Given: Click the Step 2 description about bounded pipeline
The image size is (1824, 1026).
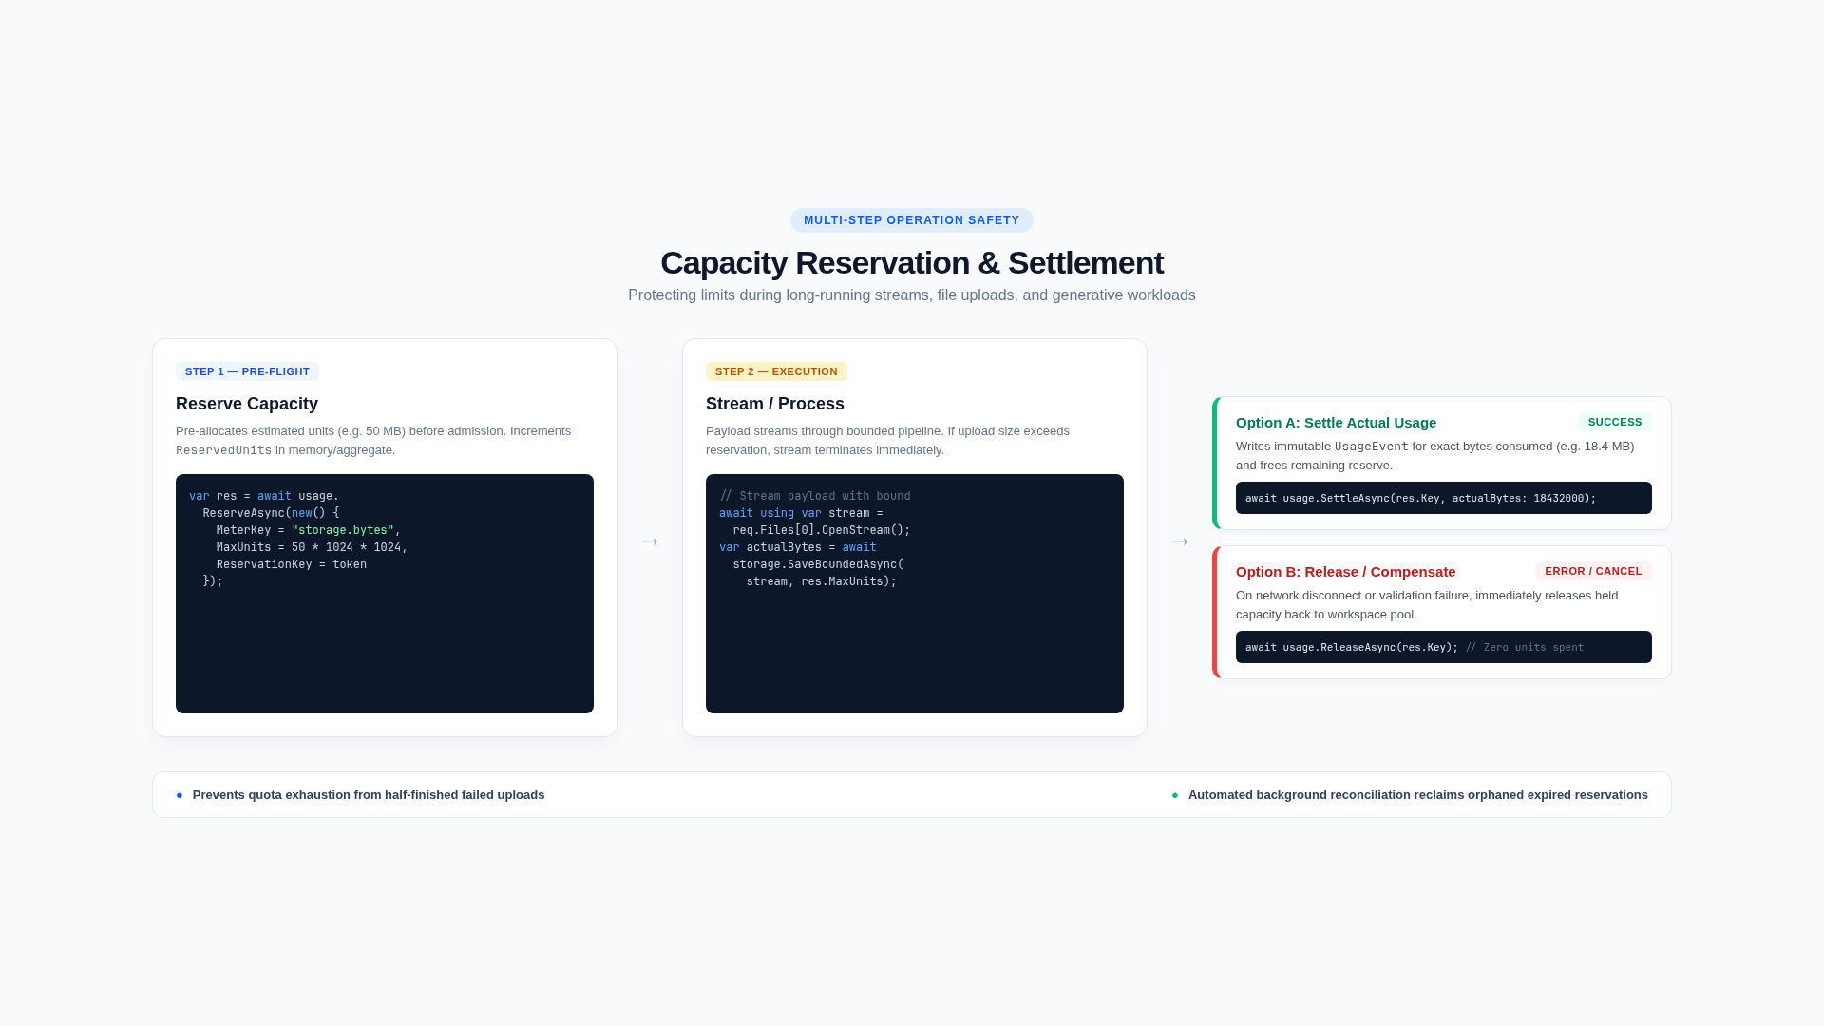Looking at the screenshot, I should pyautogui.click(x=887, y=441).
